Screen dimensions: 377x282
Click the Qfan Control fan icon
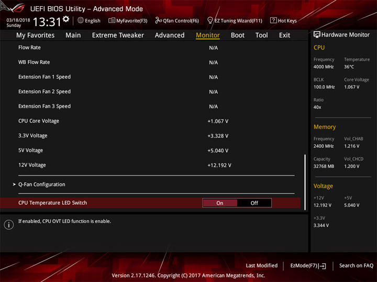[x=158, y=20]
